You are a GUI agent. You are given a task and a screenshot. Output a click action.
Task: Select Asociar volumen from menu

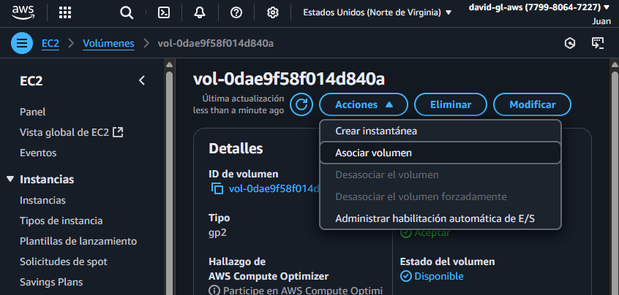(x=440, y=153)
